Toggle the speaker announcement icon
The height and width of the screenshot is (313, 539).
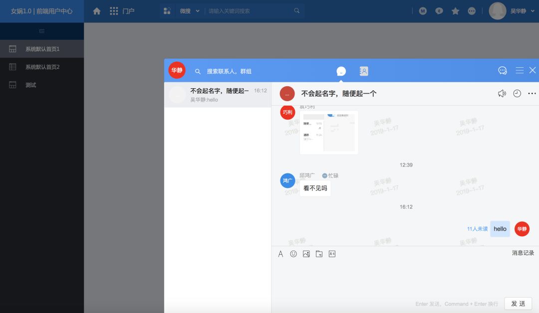(502, 93)
